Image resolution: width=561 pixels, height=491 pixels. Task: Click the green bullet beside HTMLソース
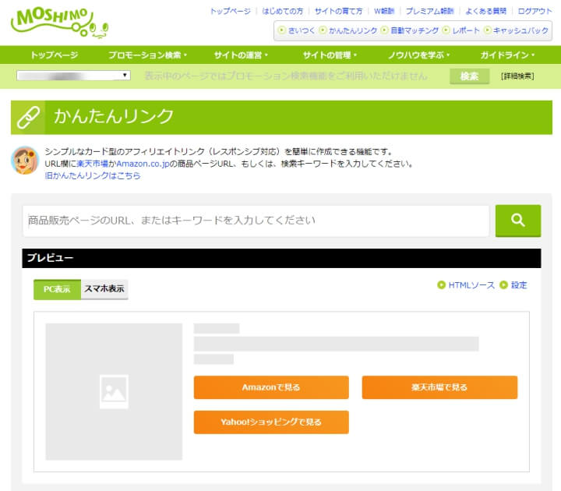pyautogui.click(x=441, y=285)
